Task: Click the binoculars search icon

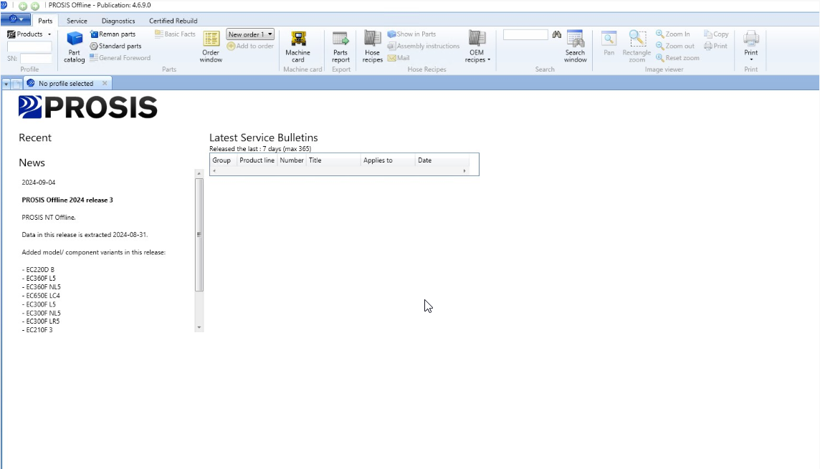Action: pos(556,34)
